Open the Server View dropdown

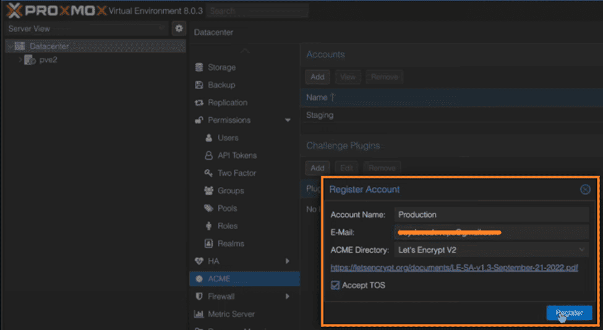pos(162,29)
